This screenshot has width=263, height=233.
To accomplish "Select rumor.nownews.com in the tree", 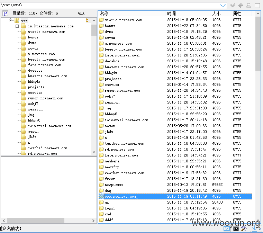I will click(45, 98).
